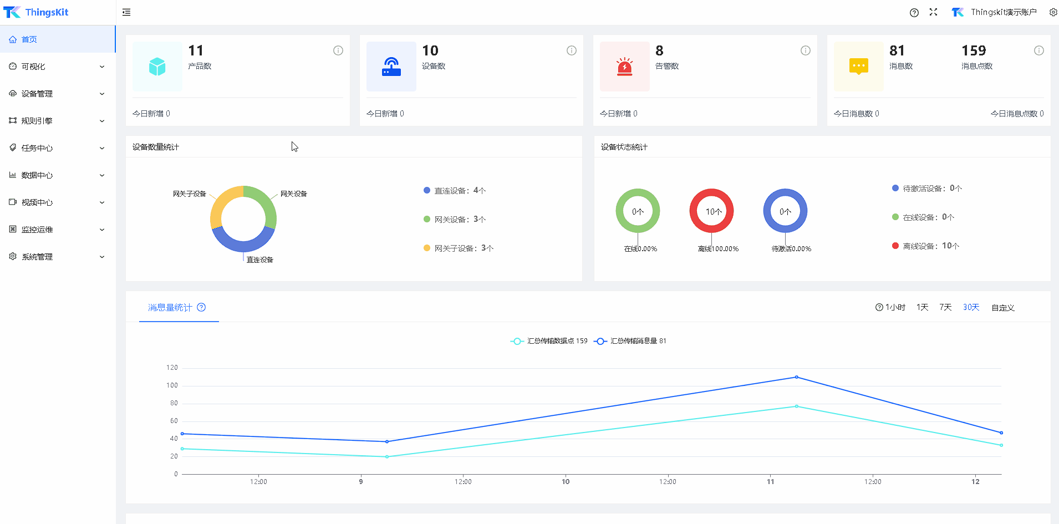Viewport: 1059px width, 524px height.
Task: Select the 7天 time range
Action: point(945,307)
